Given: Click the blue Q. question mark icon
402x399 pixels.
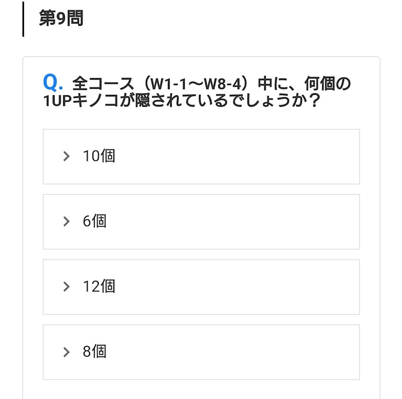Looking at the screenshot, I should 53,82.
